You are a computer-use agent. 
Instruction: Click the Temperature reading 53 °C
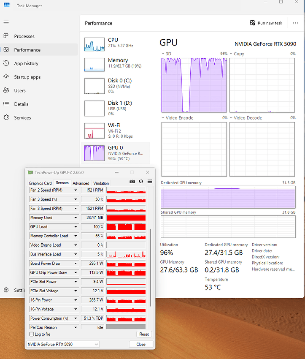[x=213, y=287]
